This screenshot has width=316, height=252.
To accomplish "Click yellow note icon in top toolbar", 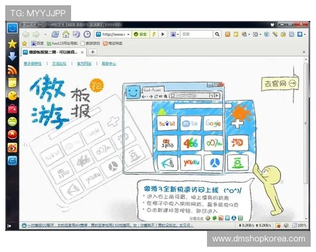I will [236, 34].
